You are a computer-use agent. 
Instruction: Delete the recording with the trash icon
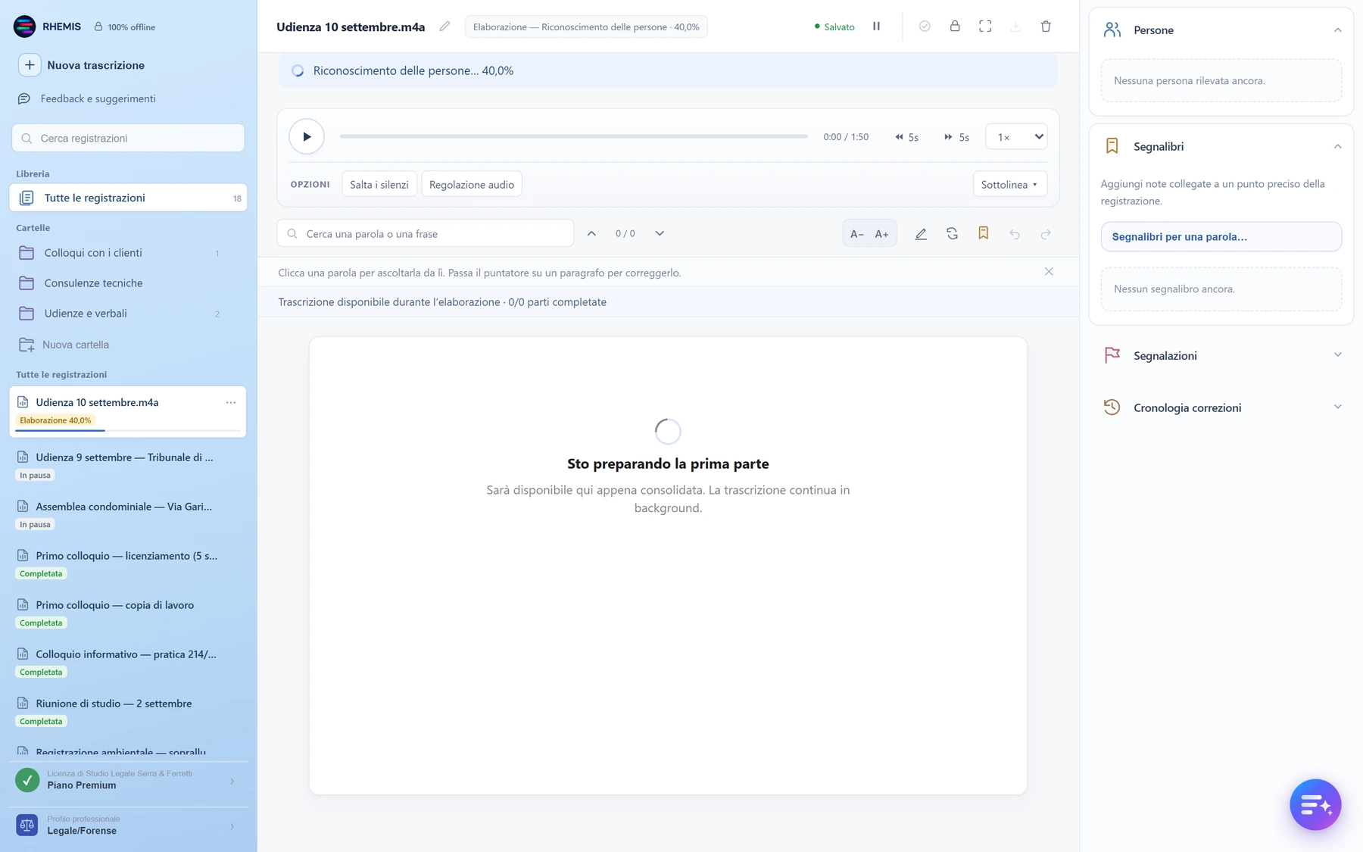[x=1046, y=27]
